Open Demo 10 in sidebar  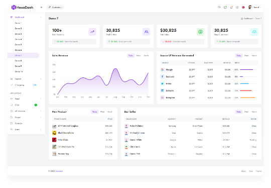pos(19,71)
